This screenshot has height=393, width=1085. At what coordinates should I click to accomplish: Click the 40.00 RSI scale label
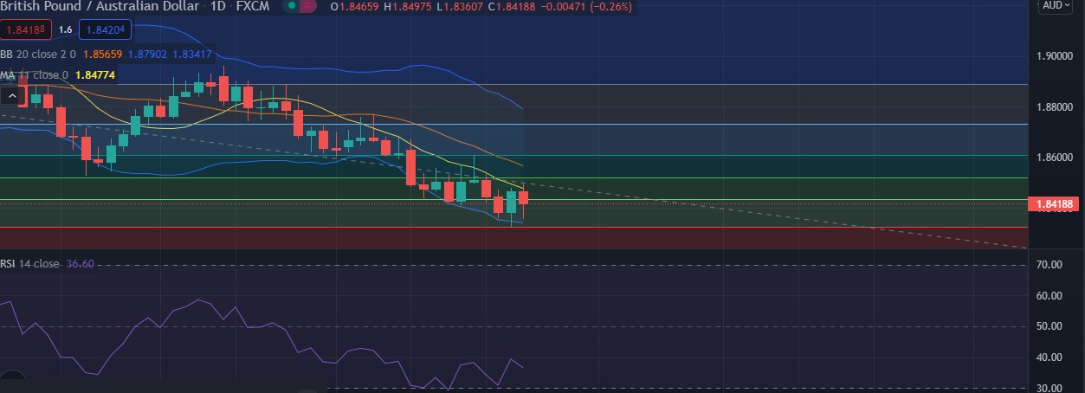coord(1049,357)
